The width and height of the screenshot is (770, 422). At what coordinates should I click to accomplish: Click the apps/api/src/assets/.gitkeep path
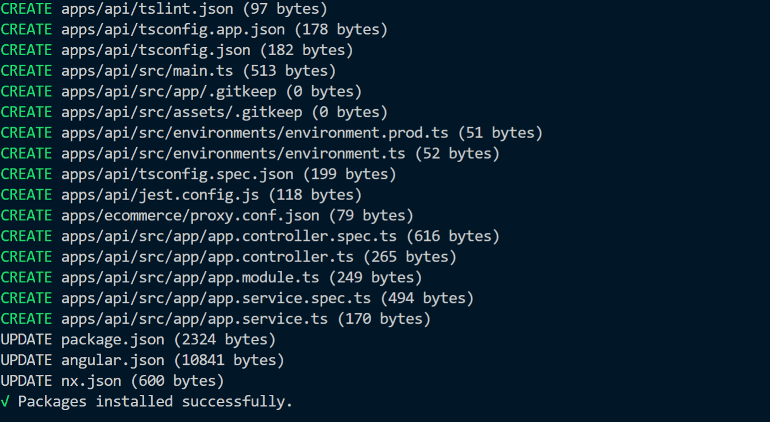182,112
